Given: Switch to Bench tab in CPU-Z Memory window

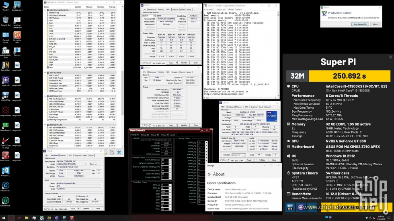Looking at the screenshot, I should tap(183, 72).
